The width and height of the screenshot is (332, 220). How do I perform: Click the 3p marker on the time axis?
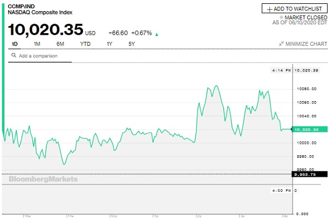coord(242,216)
